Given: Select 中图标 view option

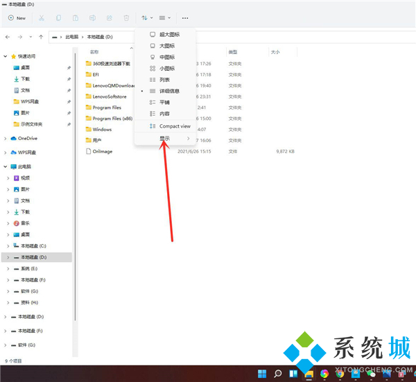Looking at the screenshot, I should (165, 57).
